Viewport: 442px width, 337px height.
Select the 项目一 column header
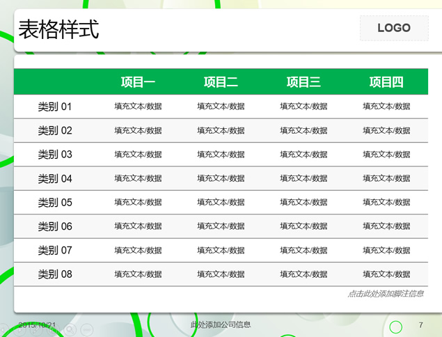coord(138,82)
